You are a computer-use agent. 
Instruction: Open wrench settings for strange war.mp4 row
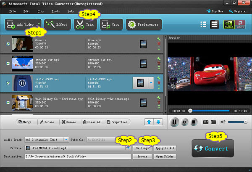point(159,59)
